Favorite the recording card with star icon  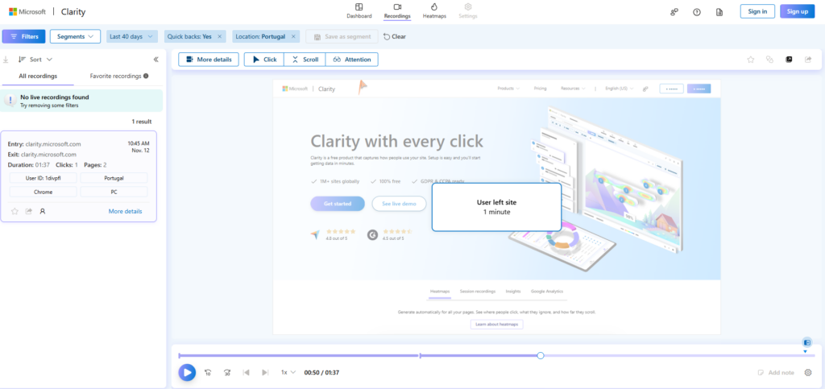click(15, 211)
